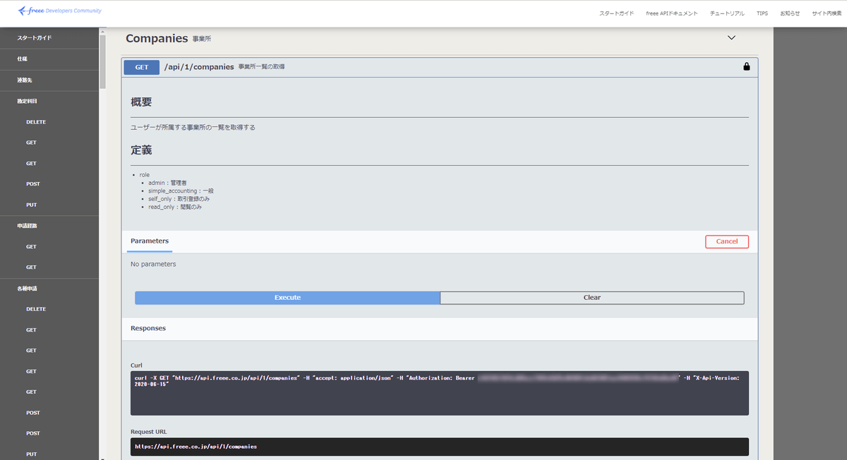This screenshot has width=847, height=460.
Task: Open TIPS in the top navigation
Action: coord(762,13)
